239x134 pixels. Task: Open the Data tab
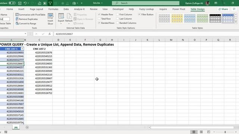(66, 9)
